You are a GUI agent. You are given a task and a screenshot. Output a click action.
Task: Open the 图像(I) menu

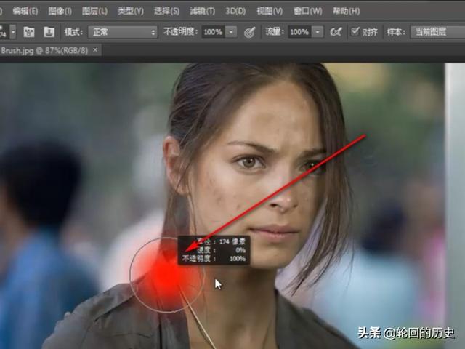pos(60,12)
